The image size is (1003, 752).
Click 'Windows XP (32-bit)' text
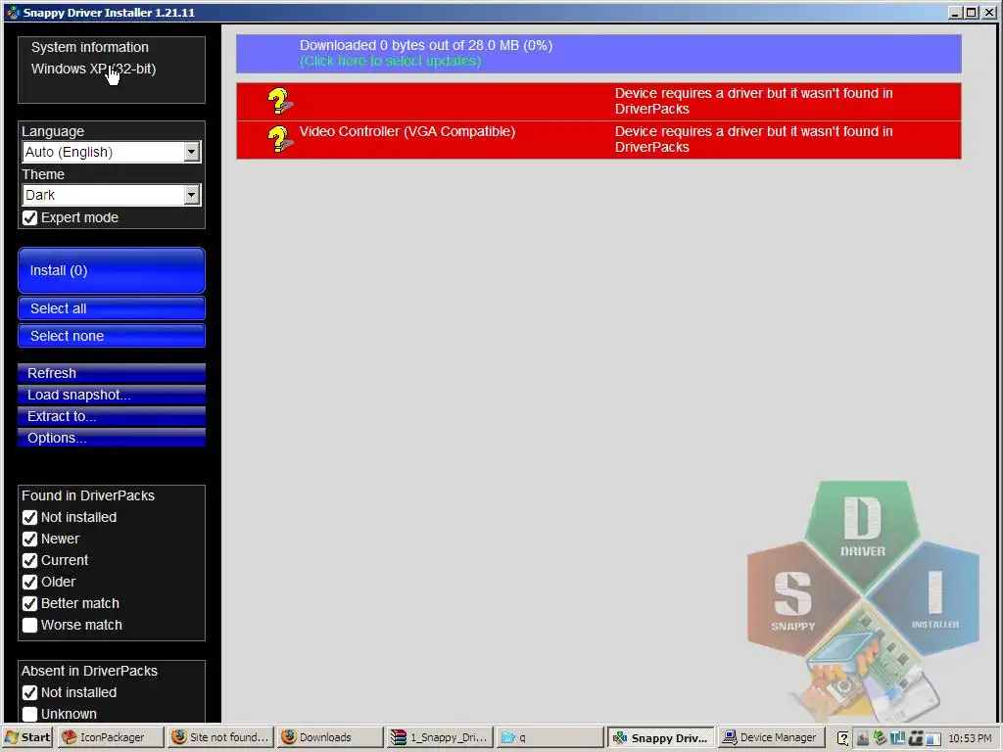pyautogui.click(x=93, y=69)
